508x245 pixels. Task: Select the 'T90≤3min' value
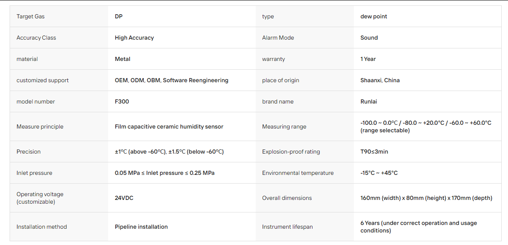[x=374, y=152]
